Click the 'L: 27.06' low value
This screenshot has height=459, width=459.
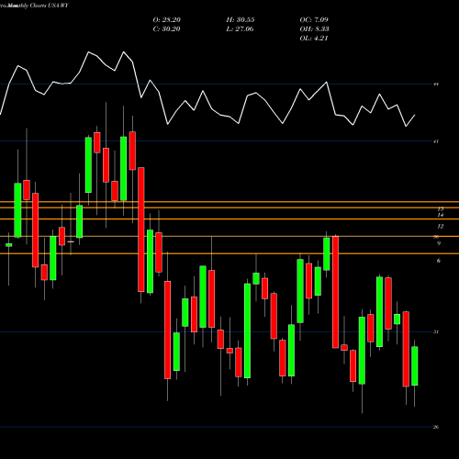tap(241, 29)
